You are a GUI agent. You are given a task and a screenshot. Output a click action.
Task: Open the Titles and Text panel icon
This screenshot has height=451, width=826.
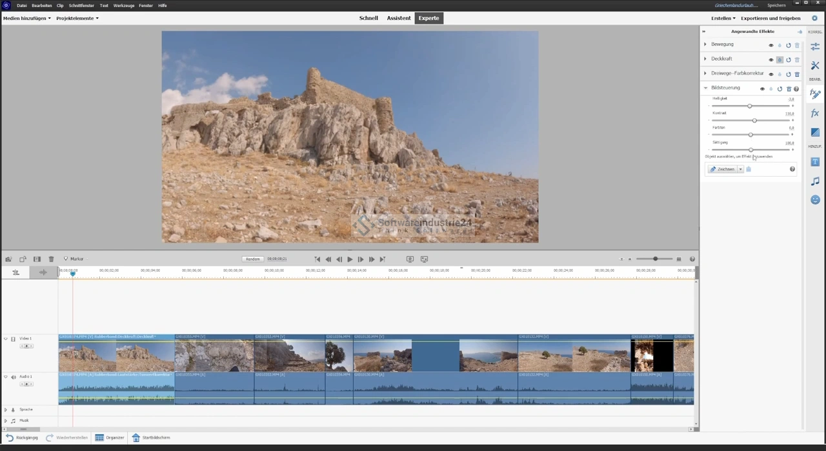click(x=815, y=162)
